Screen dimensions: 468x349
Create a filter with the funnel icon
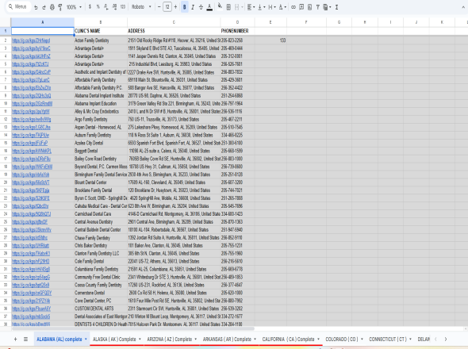tap(317, 7)
